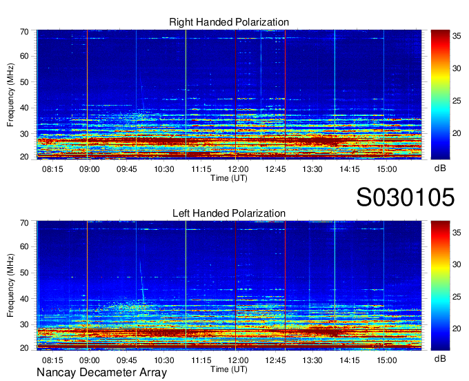The image size is (469, 381).
Task: Click the 25 dB tick on Right Handed color bar
Action: pos(457,101)
